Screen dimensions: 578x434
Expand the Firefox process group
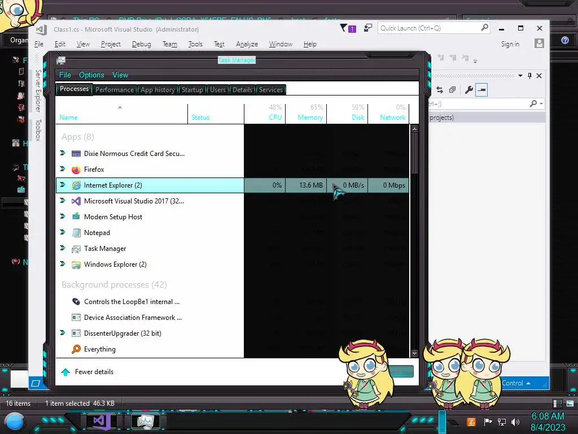pyautogui.click(x=63, y=169)
